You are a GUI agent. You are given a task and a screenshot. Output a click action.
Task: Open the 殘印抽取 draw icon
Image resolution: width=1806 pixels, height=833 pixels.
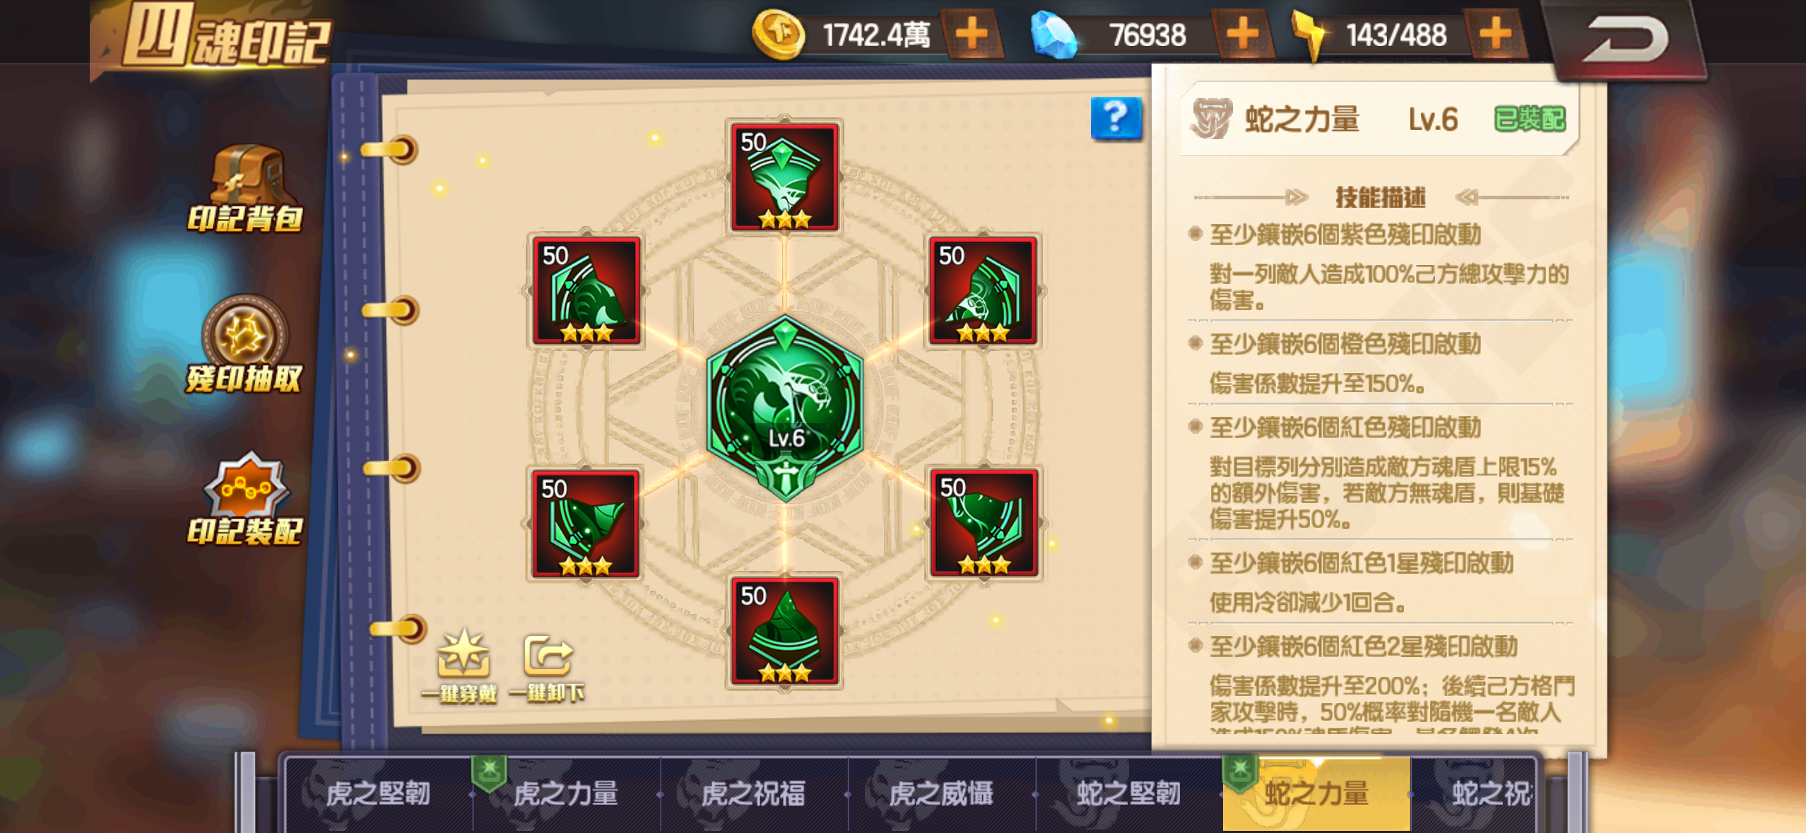[244, 344]
